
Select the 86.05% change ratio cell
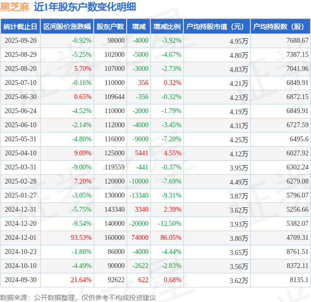pos(171,238)
